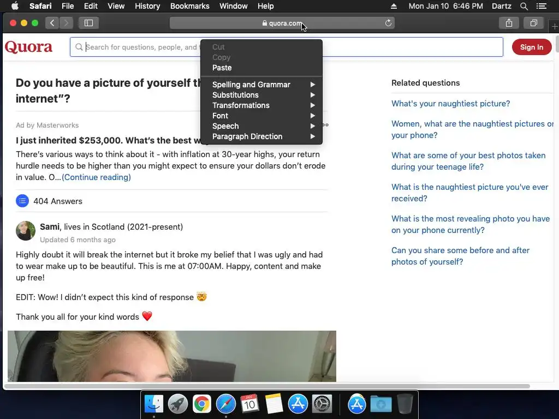The width and height of the screenshot is (559, 419).
Task: Choose Paste from the context menu
Action: (x=261, y=68)
